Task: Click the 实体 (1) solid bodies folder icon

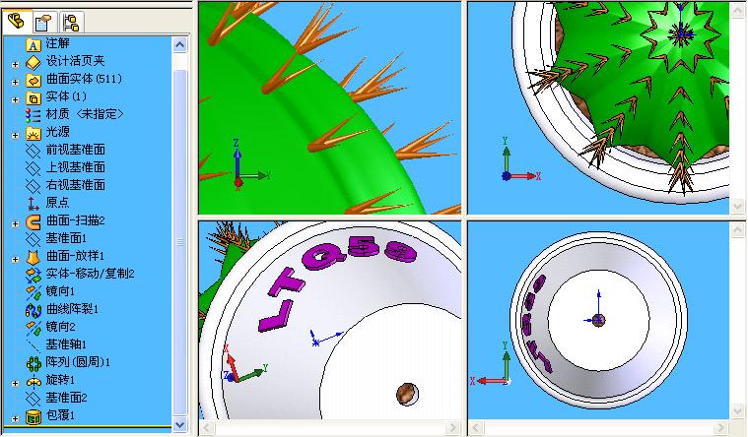Action: click(33, 97)
